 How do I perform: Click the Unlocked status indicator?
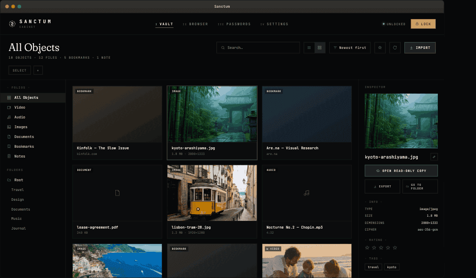click(394, 24)
